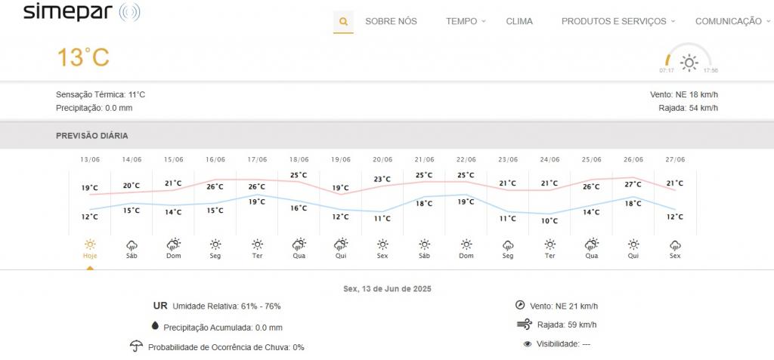Screen dimensions: 774x360
Task: Click the 24/06 min temperature point 10°C
Action: click(x=550, y=214)
